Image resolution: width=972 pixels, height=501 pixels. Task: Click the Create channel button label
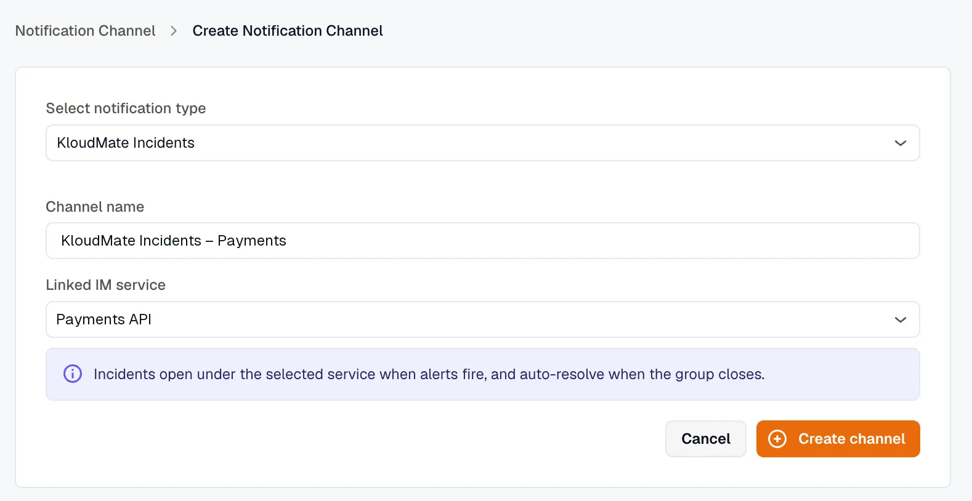click(852, 439)
